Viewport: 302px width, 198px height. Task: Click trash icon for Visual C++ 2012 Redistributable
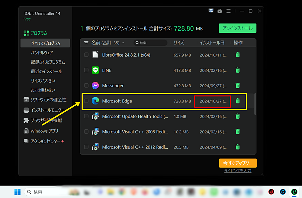pos(237,147)
